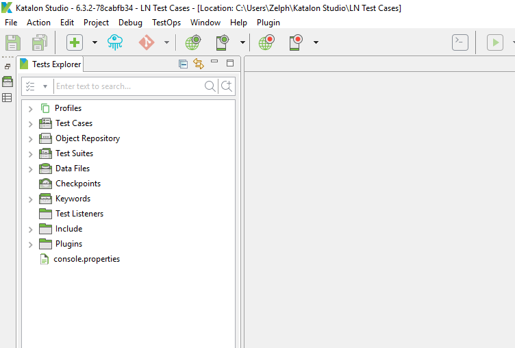
Task: Click the Restore icon in the left sidebar
Action: 8,66
